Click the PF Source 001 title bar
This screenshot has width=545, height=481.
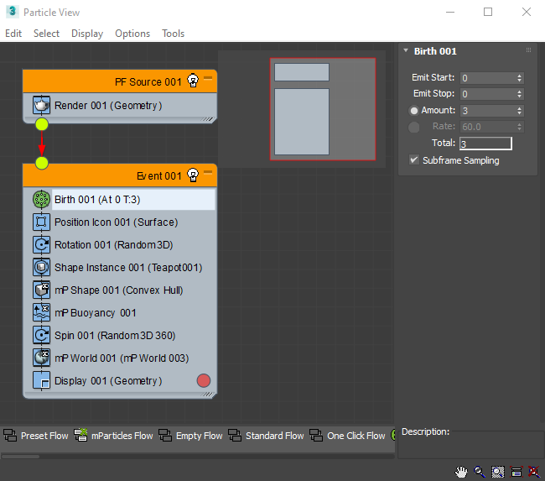click(x=120, y=81)
